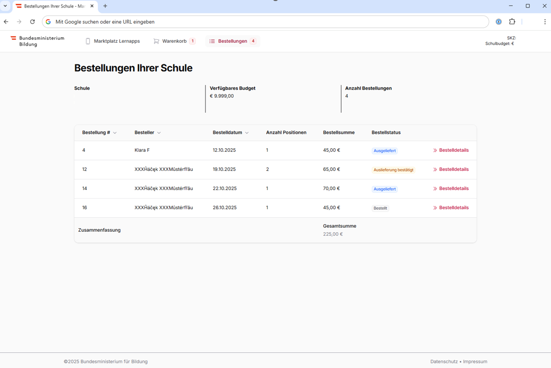This screenshot has width=551, height=368.
Task: Click the Warenkorb count badge 1
Action: (x=192, y=41)
